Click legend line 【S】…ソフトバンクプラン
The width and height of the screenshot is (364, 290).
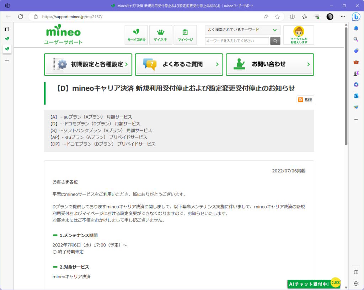(101, 130)
